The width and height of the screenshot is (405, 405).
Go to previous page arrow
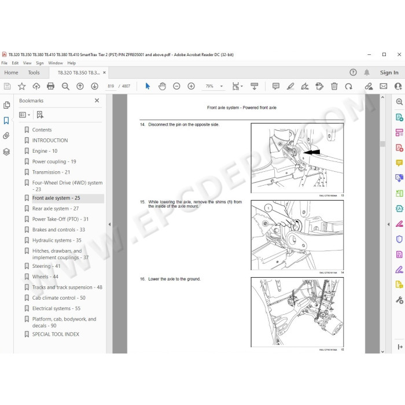tap(80, 86)
